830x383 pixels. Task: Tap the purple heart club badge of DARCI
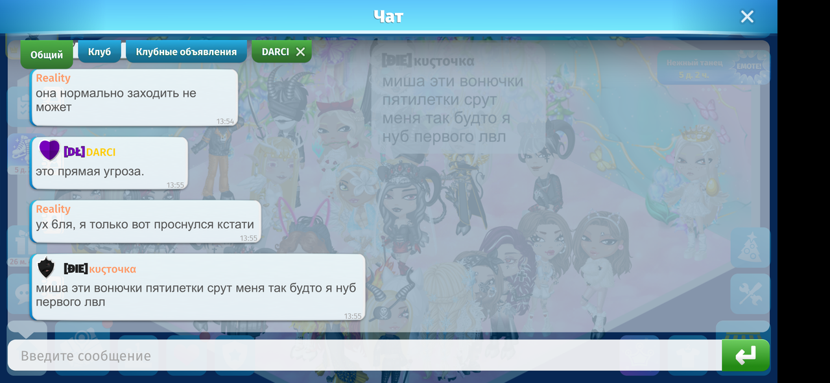point(49,150)
